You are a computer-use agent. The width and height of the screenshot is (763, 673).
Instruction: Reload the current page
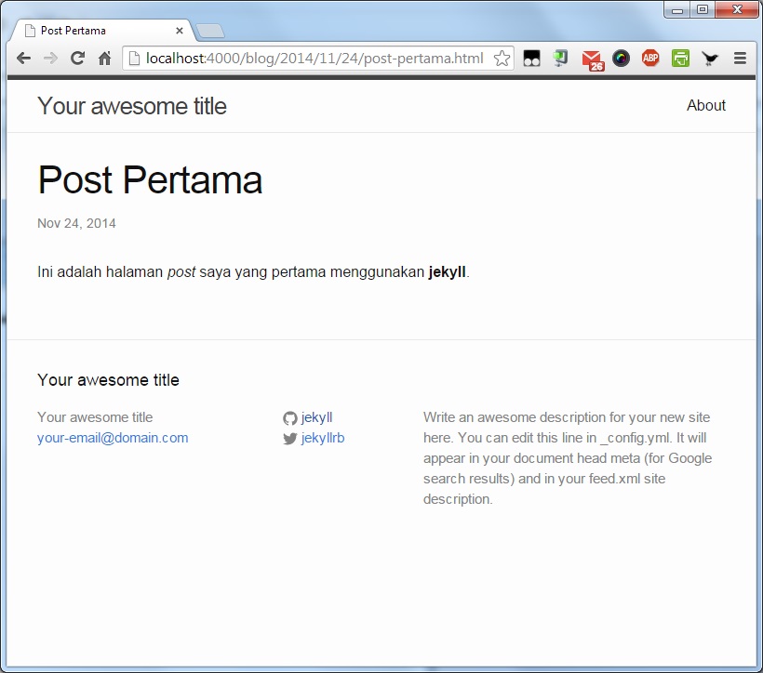coord(78,59)
